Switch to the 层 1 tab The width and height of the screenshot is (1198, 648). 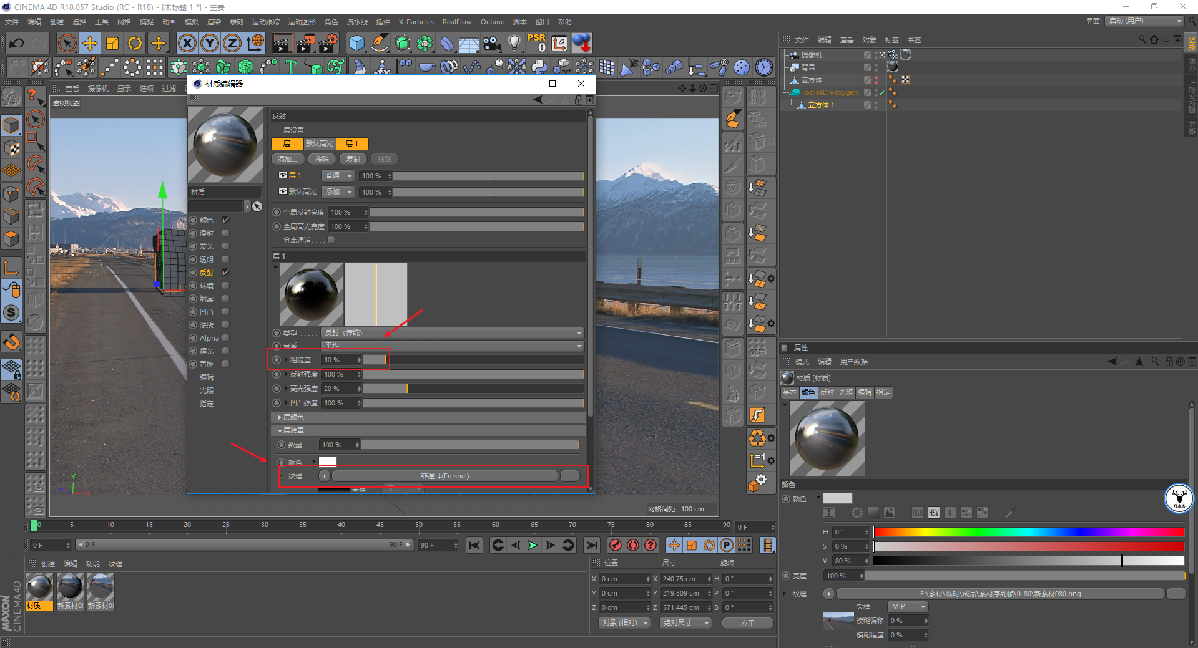tap(352, 143)
